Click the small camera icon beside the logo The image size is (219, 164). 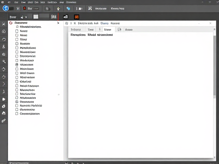tap(18, 9)
